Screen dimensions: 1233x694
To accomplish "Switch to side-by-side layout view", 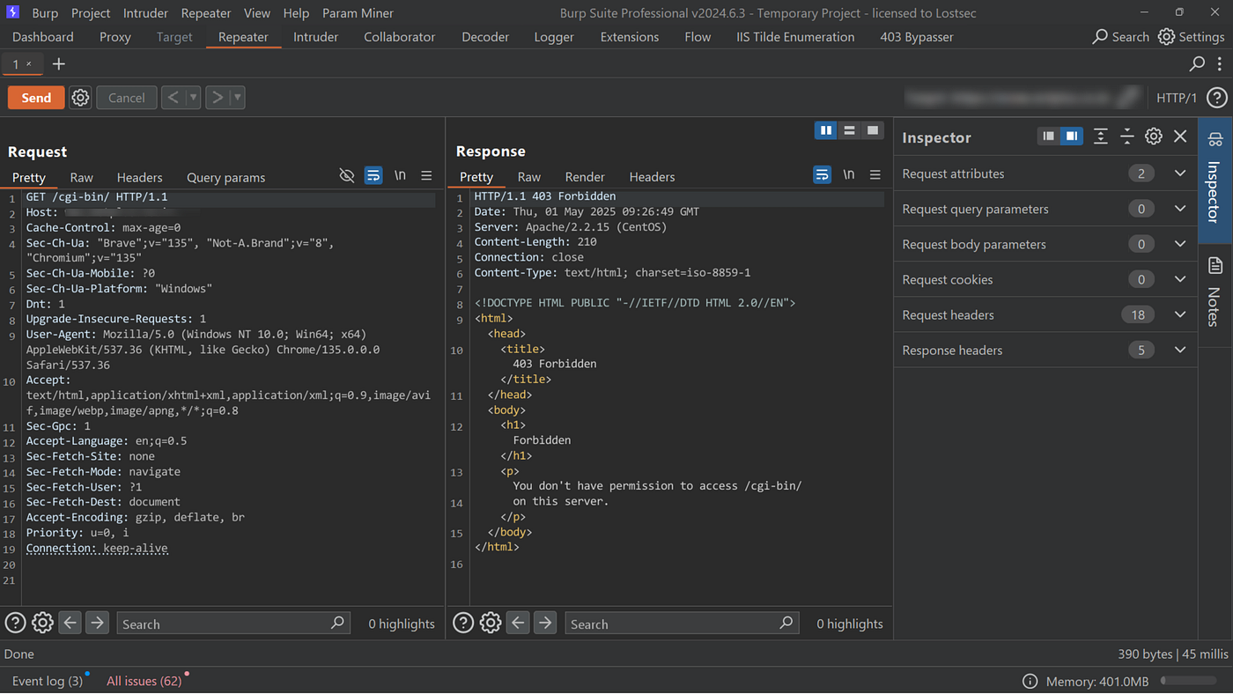I will pos(825,130).
